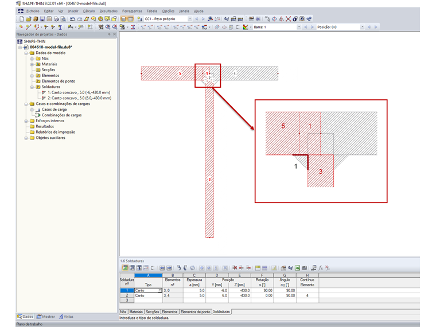Click the New file icon
The image size is (436, 327).
tap(22, 19)
